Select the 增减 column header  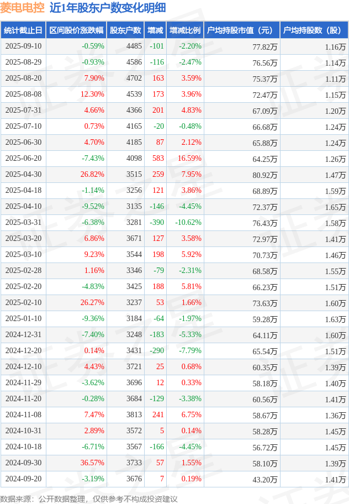(155, 30)
